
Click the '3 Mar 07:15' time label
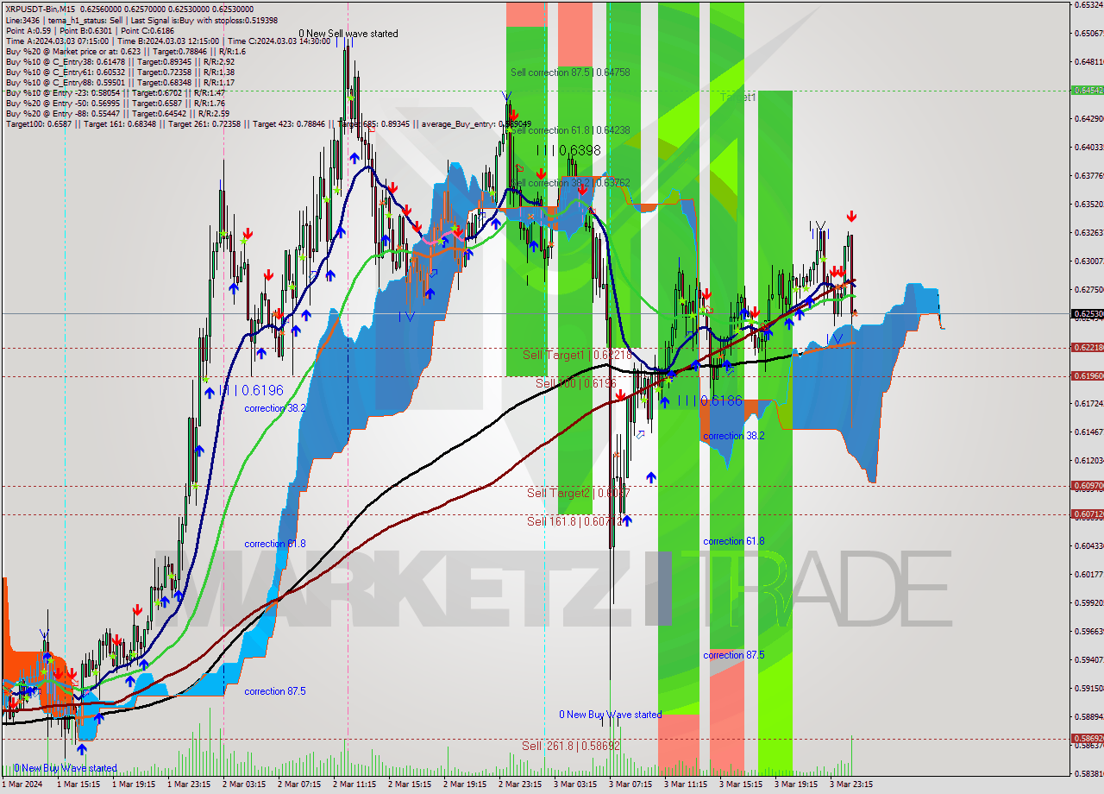tap(630, 785)
